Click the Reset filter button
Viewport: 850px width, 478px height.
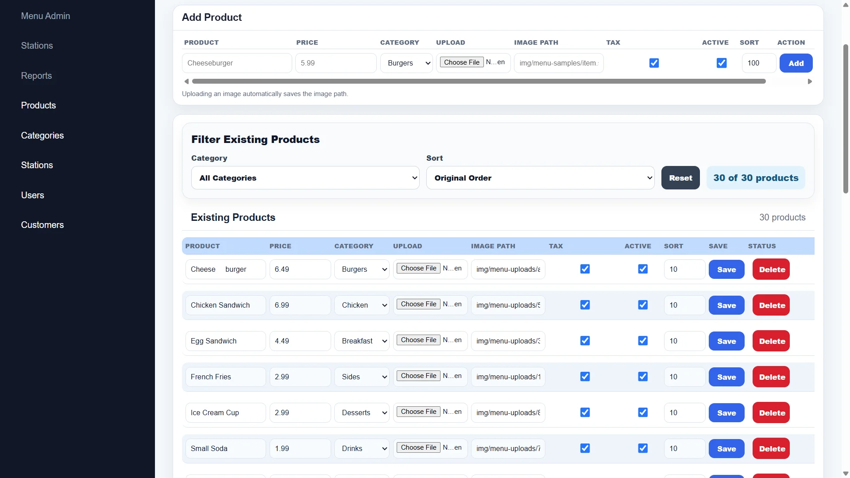point(680,178)
